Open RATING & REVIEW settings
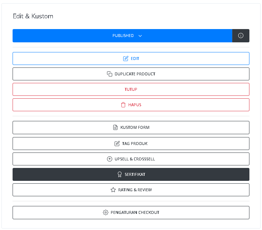The height and width of the screenshot is (230, 262). [131, 190]
